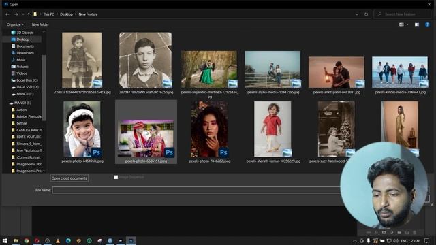
Task: Open the Windows Start menu
Action: point(5,240)
